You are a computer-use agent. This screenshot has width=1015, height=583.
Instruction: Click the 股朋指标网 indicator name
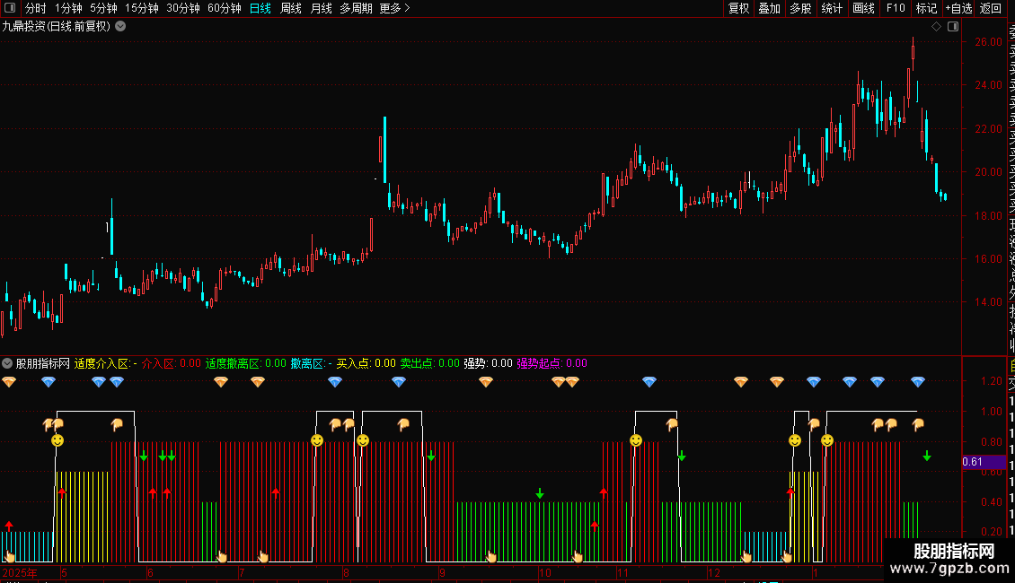[43, 363]
